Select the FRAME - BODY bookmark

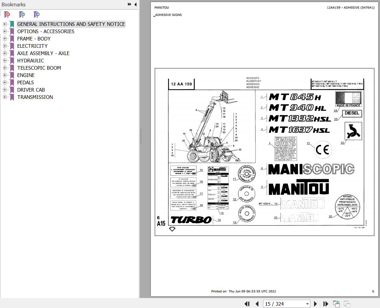[34, 38]
